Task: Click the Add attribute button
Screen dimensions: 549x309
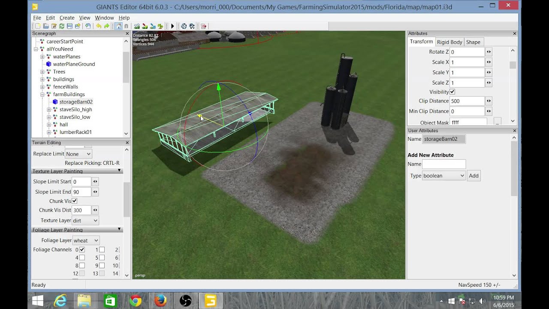Action: point(474,176)
